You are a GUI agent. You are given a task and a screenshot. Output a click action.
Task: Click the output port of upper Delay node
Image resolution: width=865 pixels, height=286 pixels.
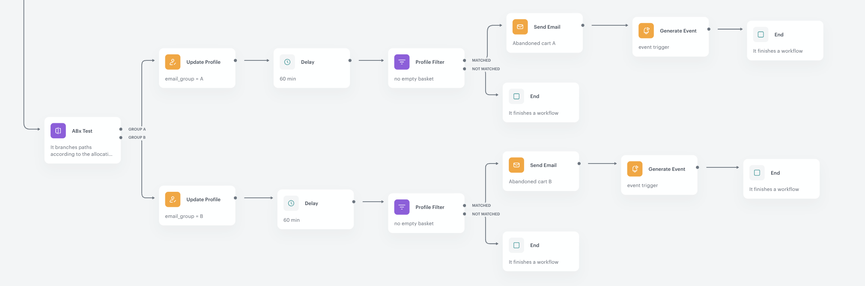point(350,60)
